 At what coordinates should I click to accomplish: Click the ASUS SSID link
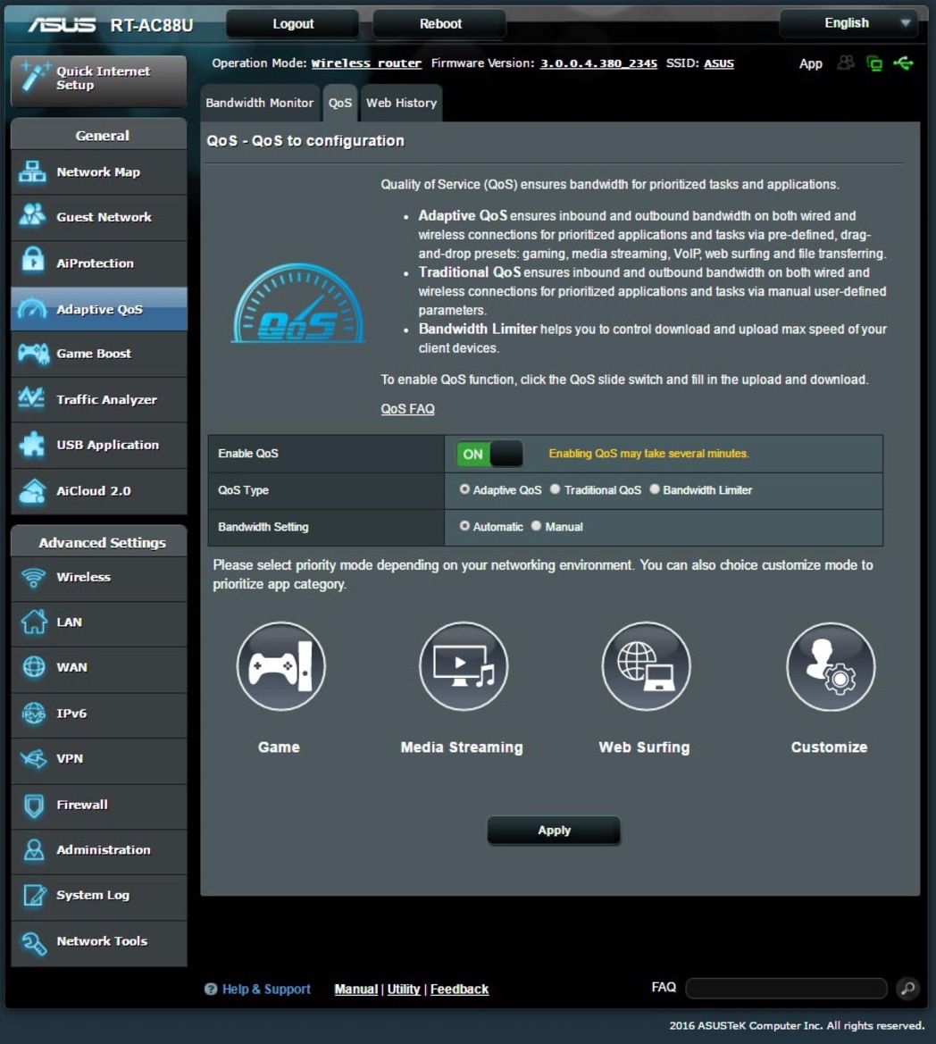719,63
